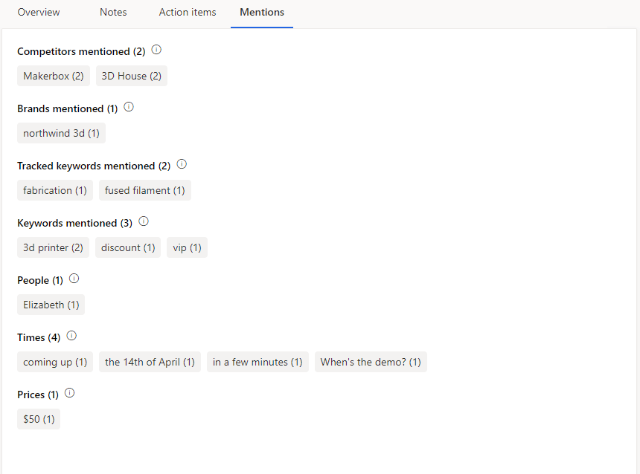Switch to the Overview tab
The image size is (640, 474).
coord(39,13)
